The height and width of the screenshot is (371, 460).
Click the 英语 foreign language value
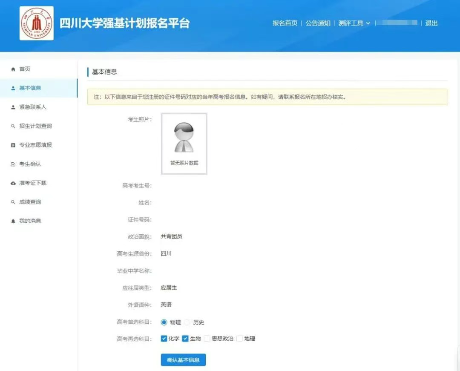(x=166, y=305)
